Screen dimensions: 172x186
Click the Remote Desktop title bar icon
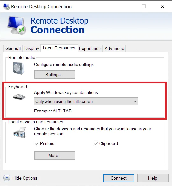pyautogui.click(x=6, y=6)
